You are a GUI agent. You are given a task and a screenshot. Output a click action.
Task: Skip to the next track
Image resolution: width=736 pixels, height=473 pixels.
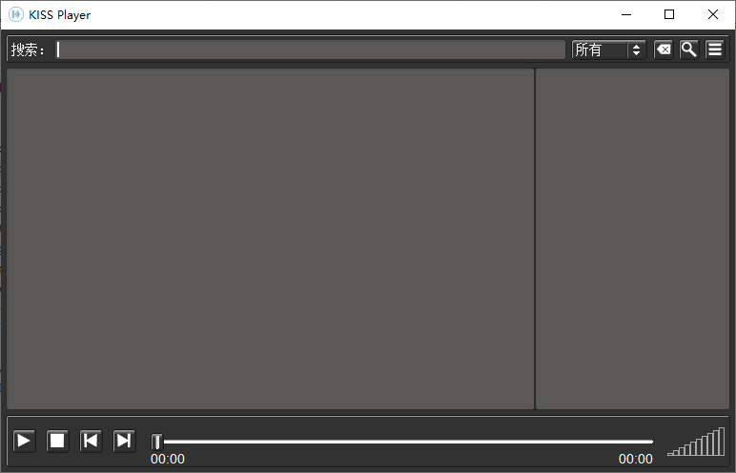click(x=124, y=442)
